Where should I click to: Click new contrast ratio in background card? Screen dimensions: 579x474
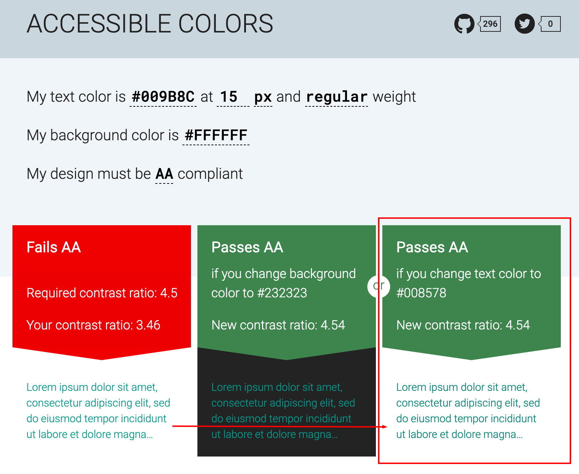coord(278,325)
